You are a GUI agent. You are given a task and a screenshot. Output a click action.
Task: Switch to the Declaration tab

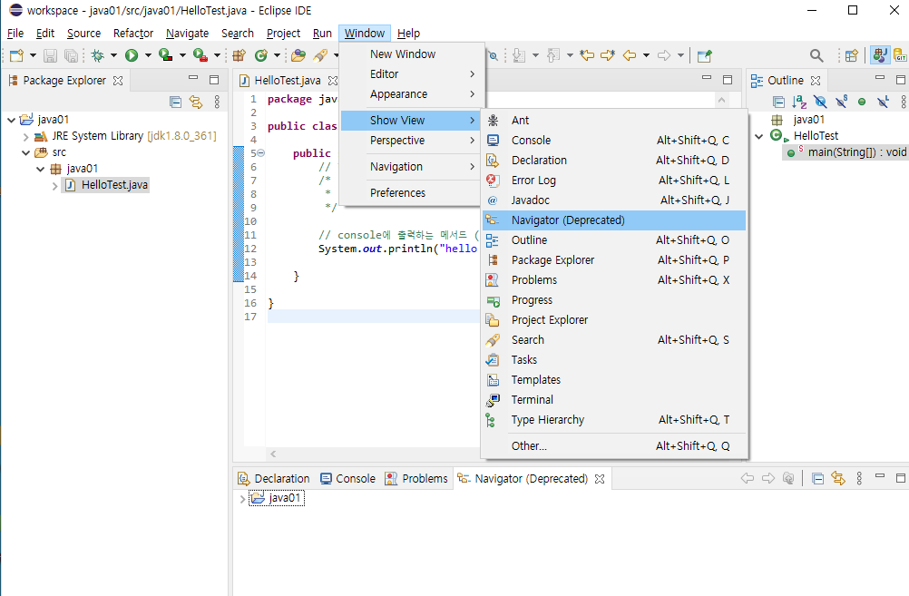pos(274,478)
